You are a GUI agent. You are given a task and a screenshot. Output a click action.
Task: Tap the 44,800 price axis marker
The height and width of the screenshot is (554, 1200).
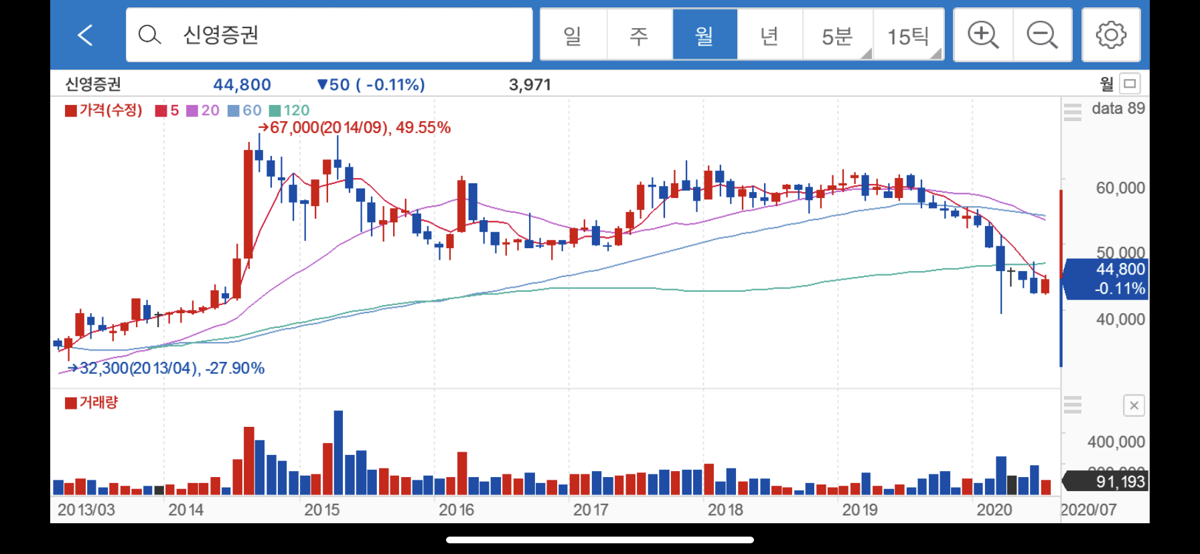(x=1107, y=279)
